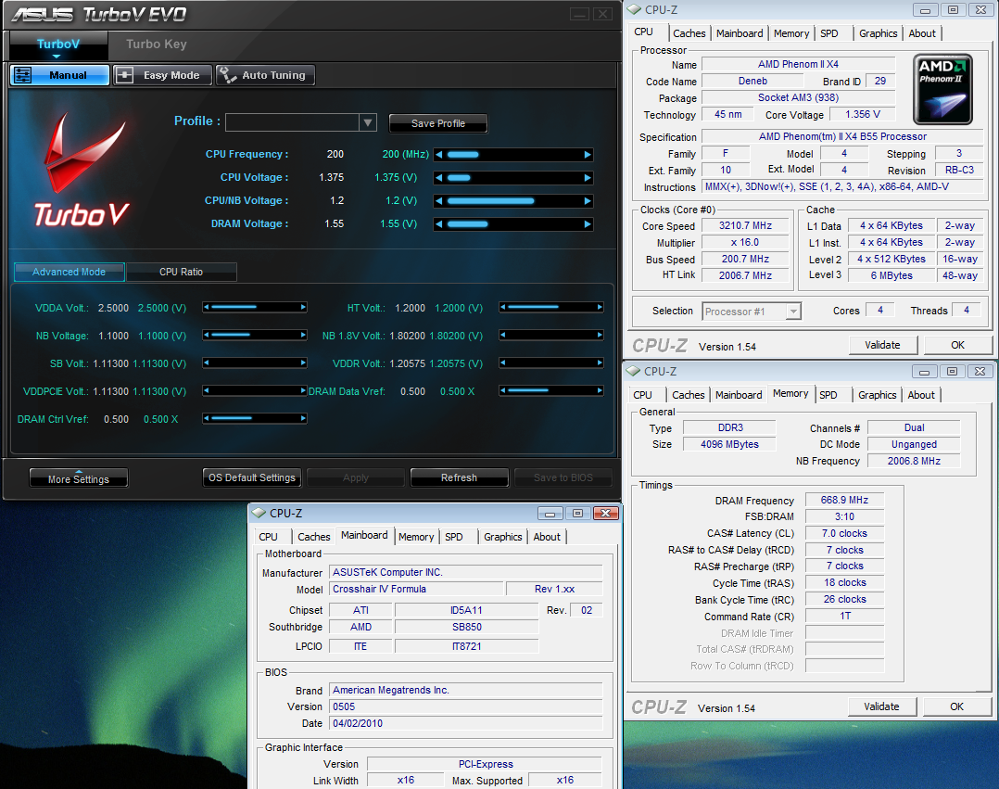This screenshot has height=789, width=999.
Task: Open Auto Tuning wrench icon button
Action: tap(265, 76)
